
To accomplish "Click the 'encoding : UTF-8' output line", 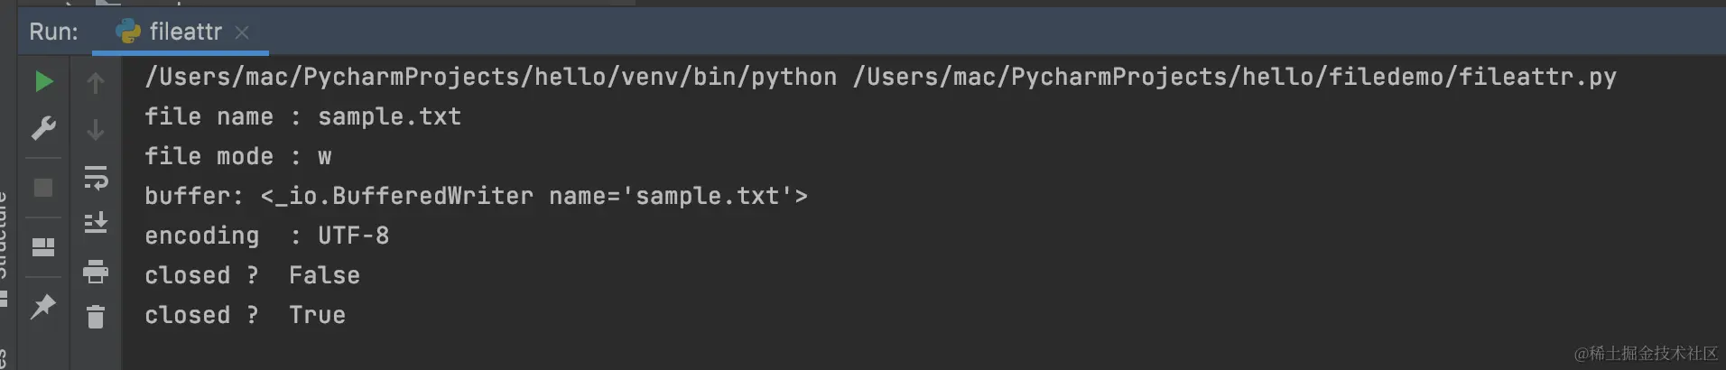I will coord(267,236).
